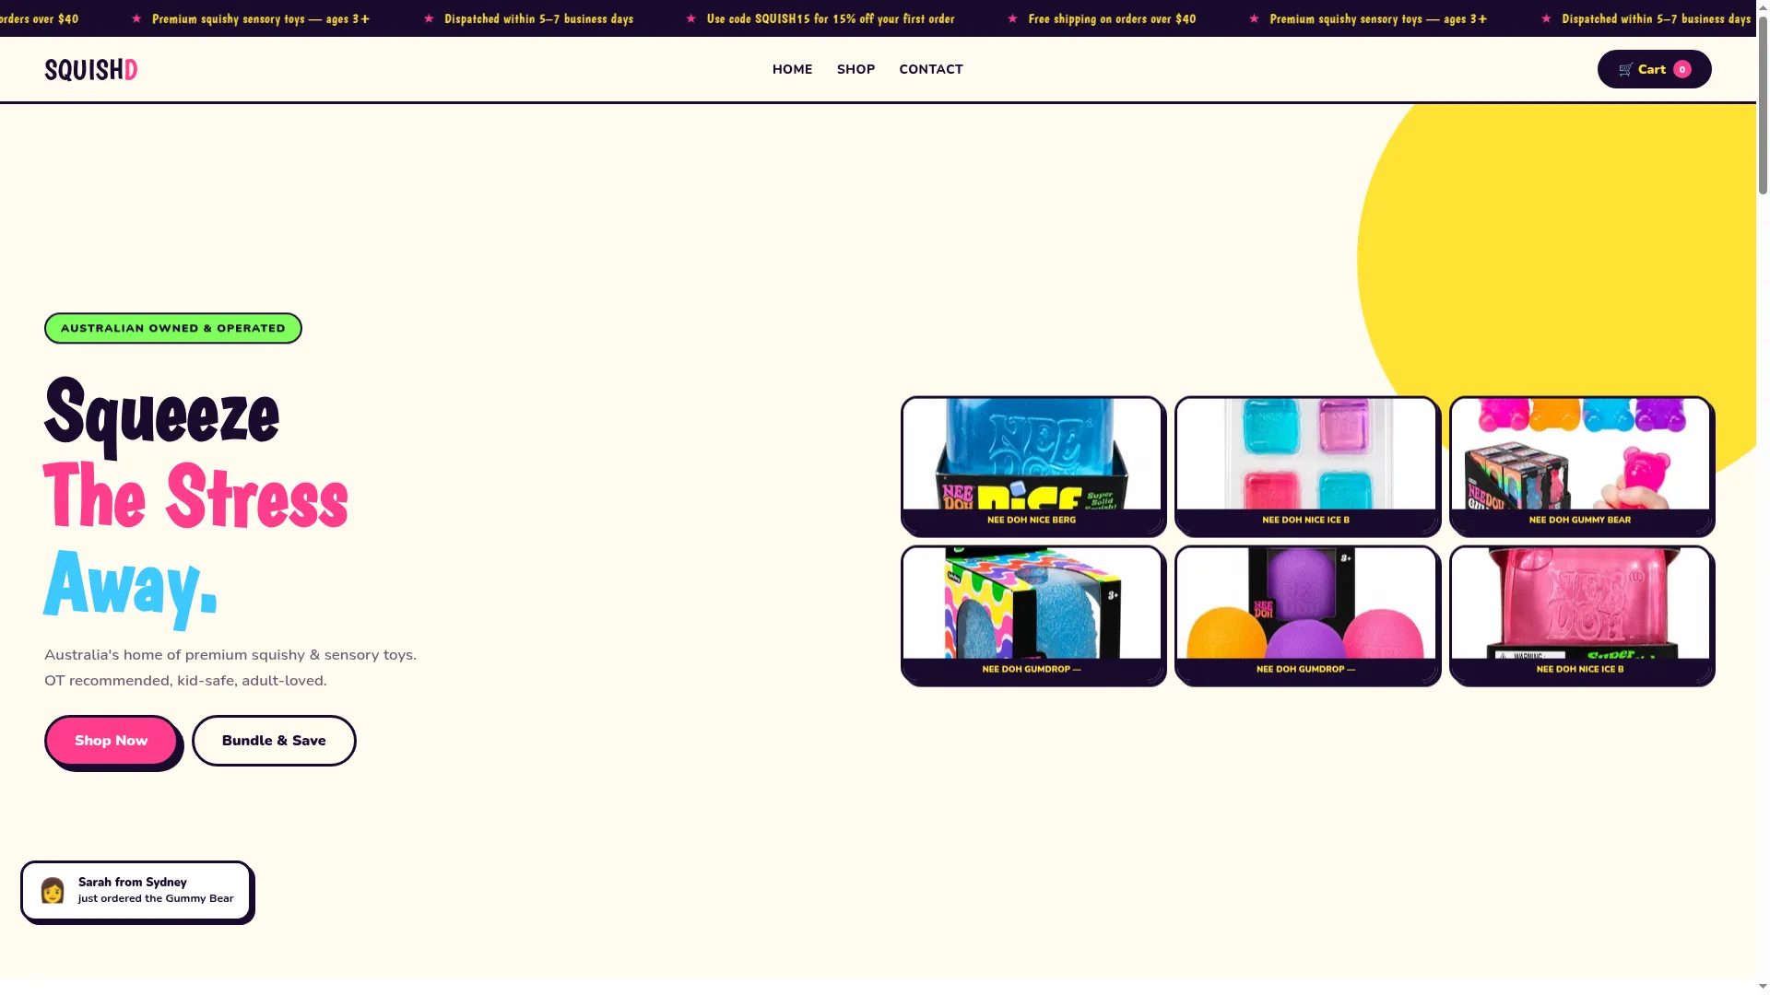The height and width of the screenshot is (995, 1770).
Task: Open the Nice Ice B card with the pink cube
Action: (x=1581, y=615)
